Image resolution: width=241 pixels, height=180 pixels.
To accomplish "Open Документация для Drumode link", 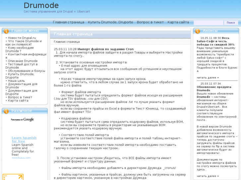I will pyautogui.click(x=21, y=86).
